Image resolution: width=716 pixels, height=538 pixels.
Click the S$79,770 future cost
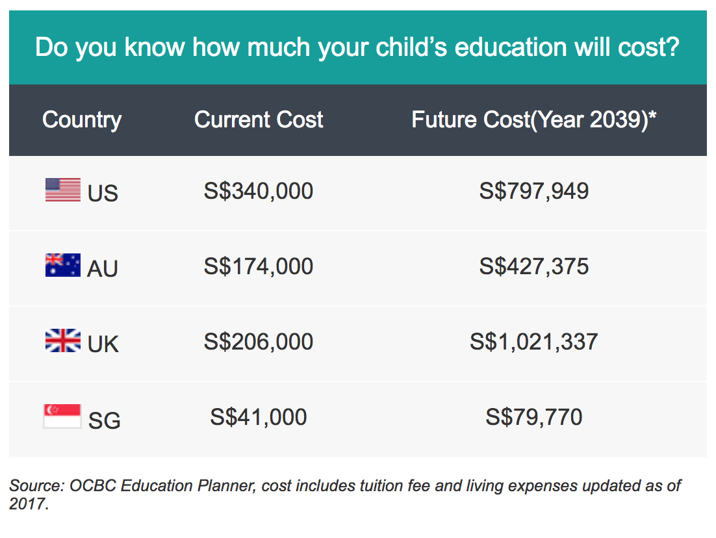(534, 417)
